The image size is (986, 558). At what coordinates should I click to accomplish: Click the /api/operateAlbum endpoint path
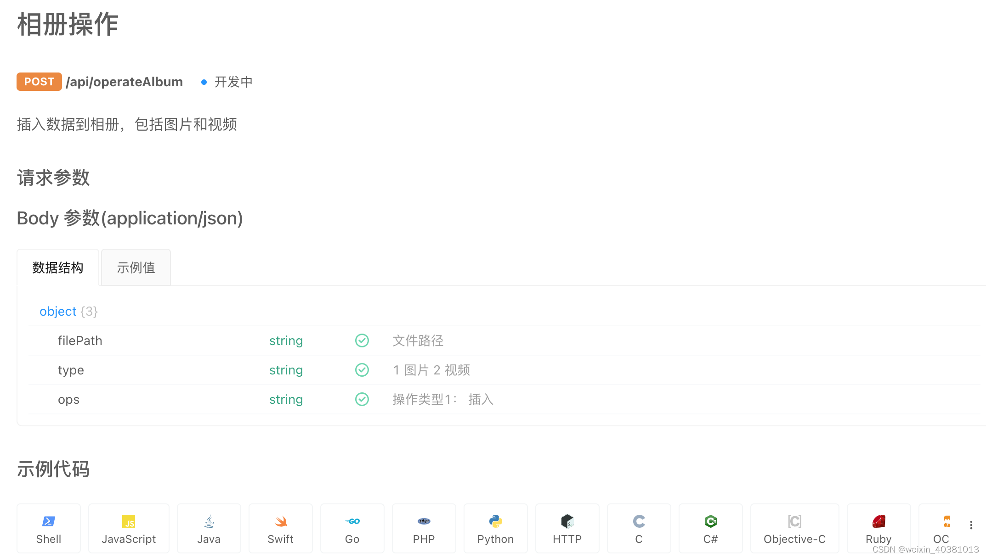point(124,82)
